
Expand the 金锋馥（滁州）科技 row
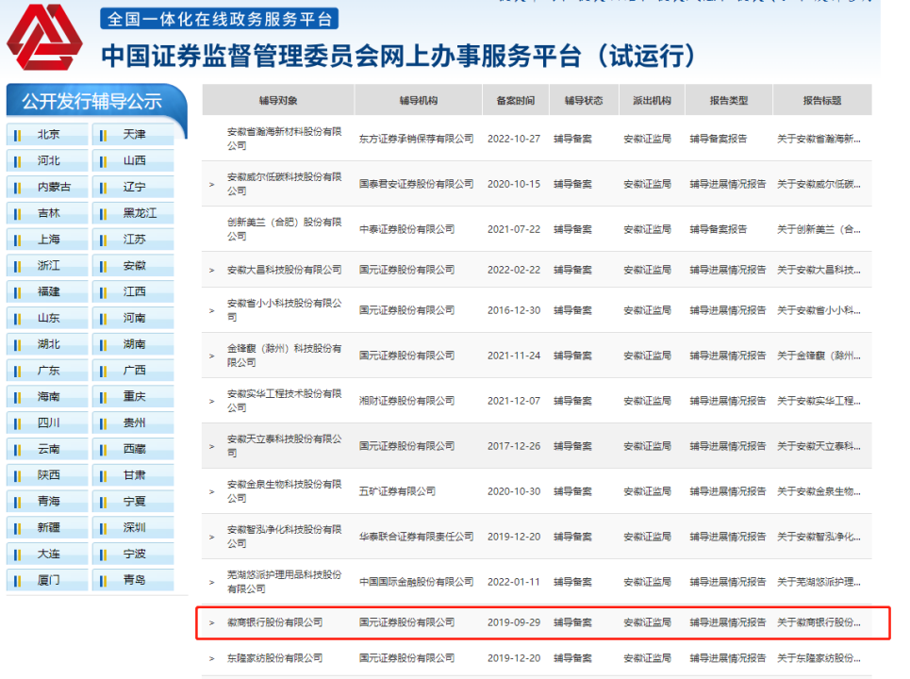tap(212, 356)
